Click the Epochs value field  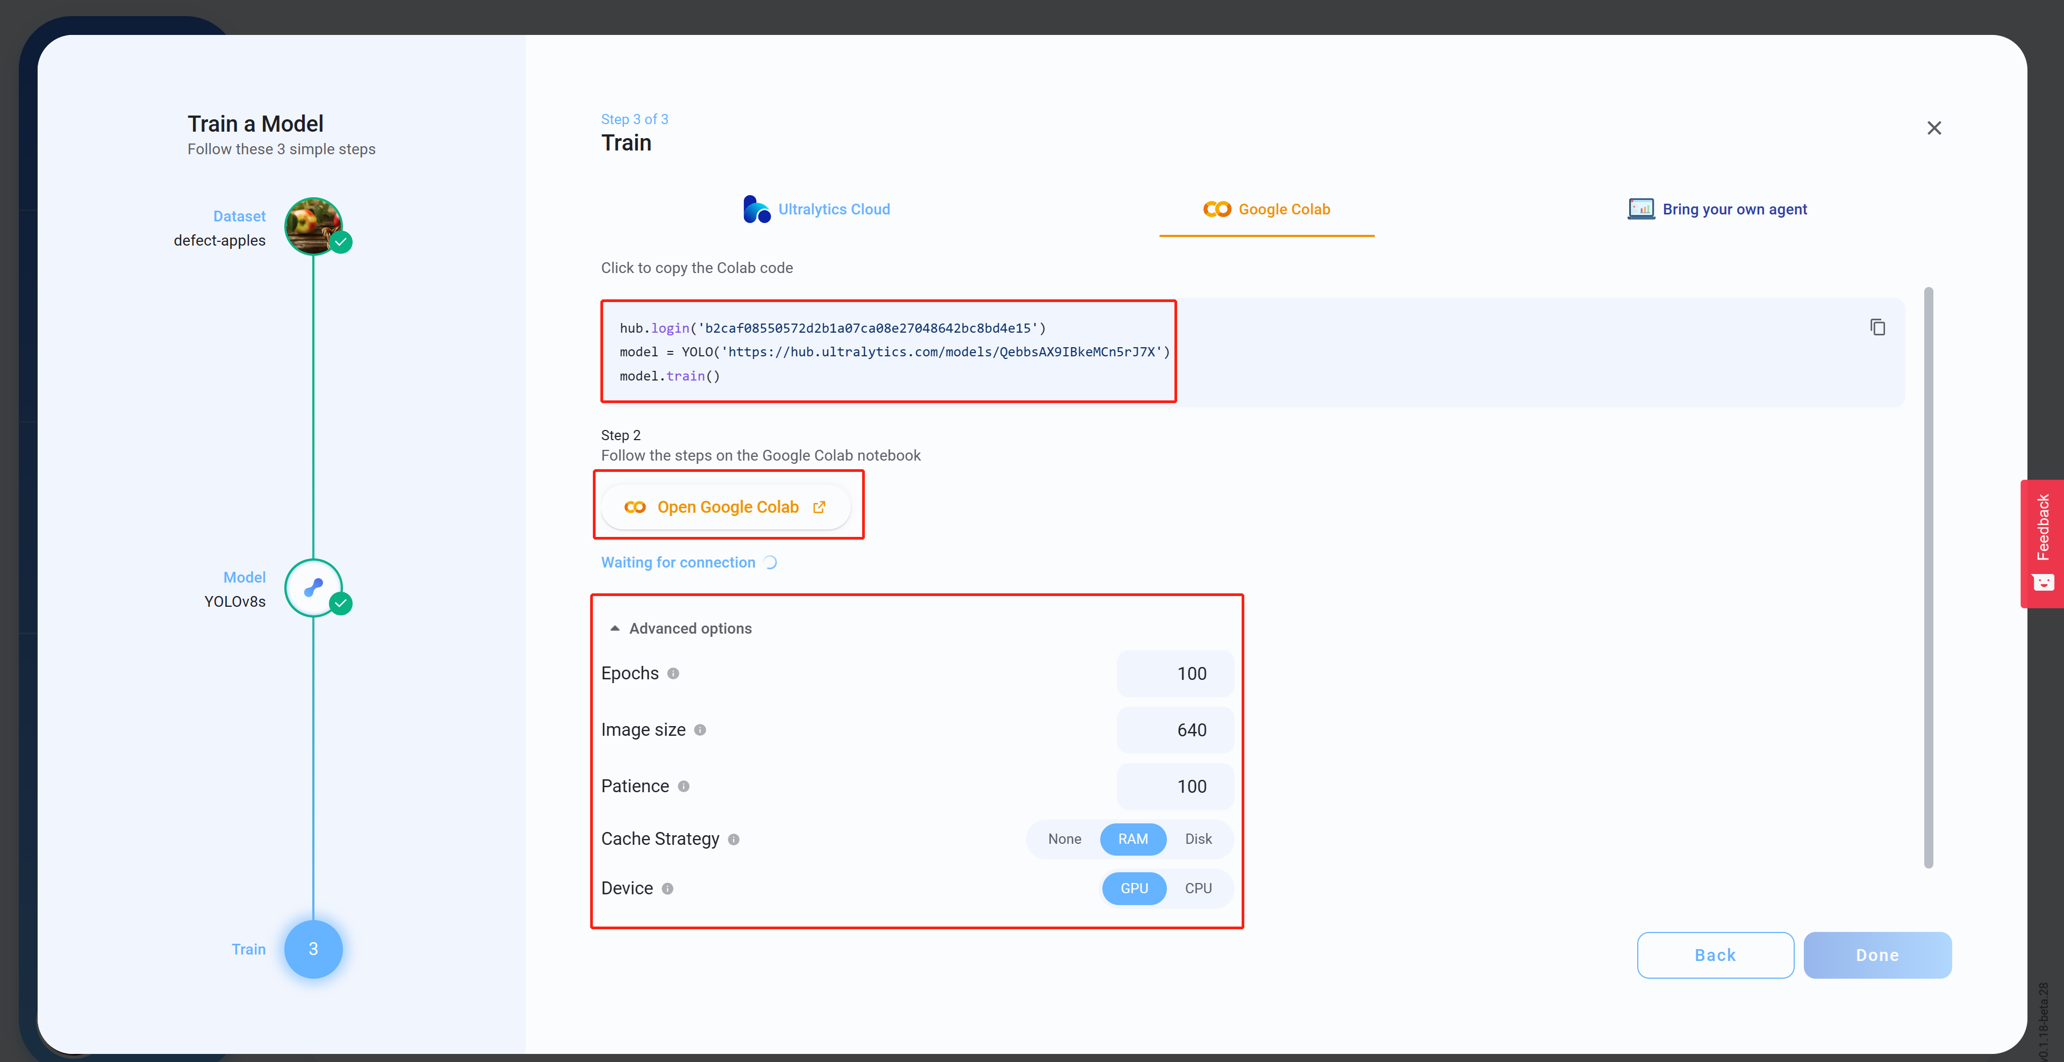(1174, 673)
